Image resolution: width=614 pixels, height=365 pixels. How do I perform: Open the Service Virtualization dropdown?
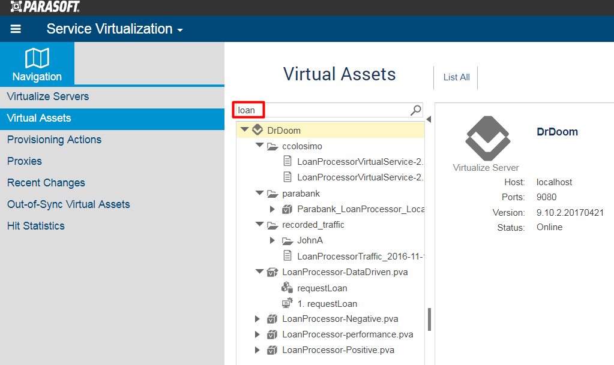coord(115,29)
